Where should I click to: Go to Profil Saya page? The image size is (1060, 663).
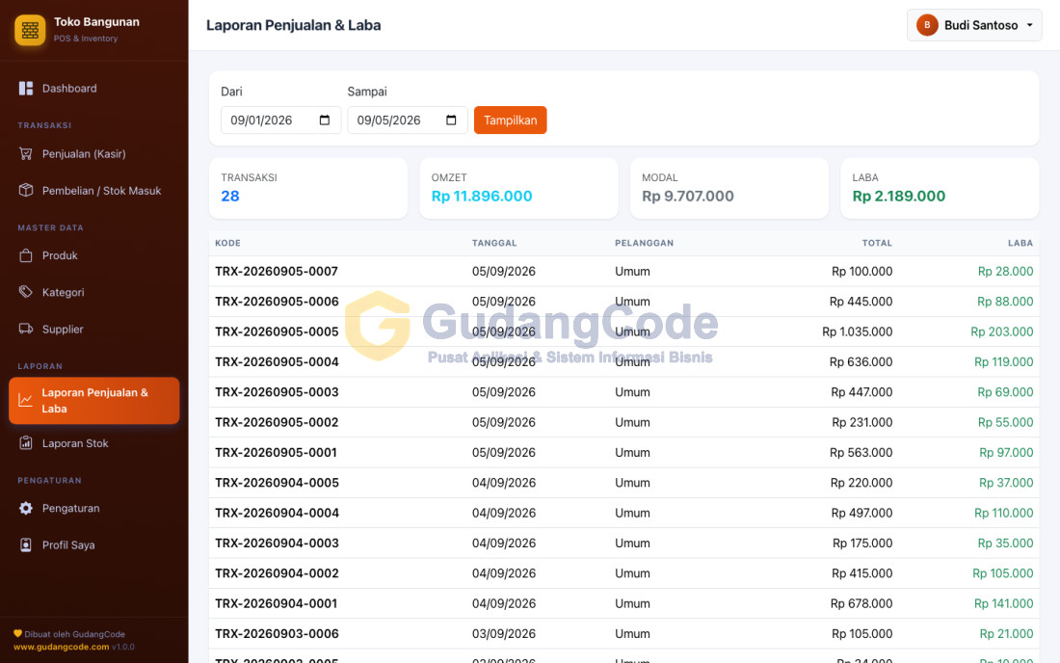point(94,544)
